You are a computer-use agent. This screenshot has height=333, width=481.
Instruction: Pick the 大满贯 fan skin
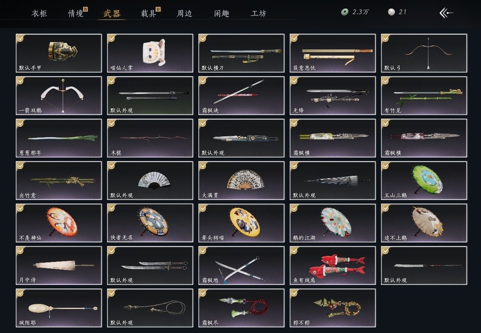tap(241, 180)
